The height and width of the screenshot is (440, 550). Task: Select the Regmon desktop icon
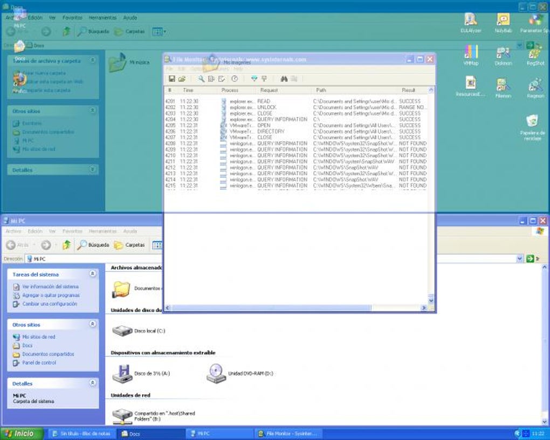pos(535,88)
